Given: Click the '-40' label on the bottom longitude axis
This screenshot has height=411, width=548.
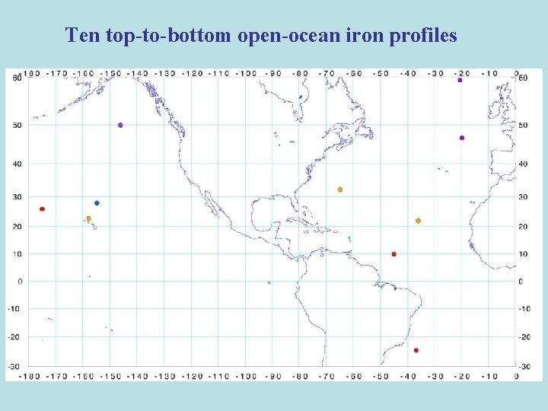Looking at the screenshot, I should (x=408, y=377).
